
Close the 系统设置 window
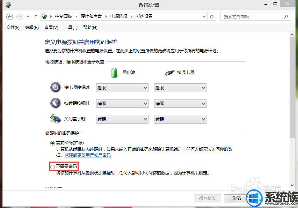pos(288,4)
